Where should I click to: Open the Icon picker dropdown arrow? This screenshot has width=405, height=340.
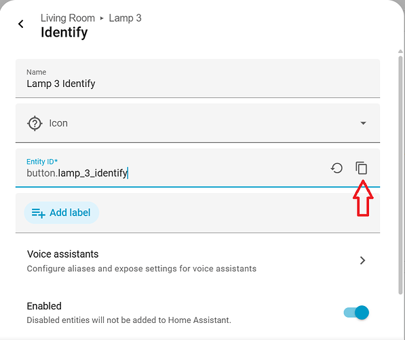(x=363, y=123)
